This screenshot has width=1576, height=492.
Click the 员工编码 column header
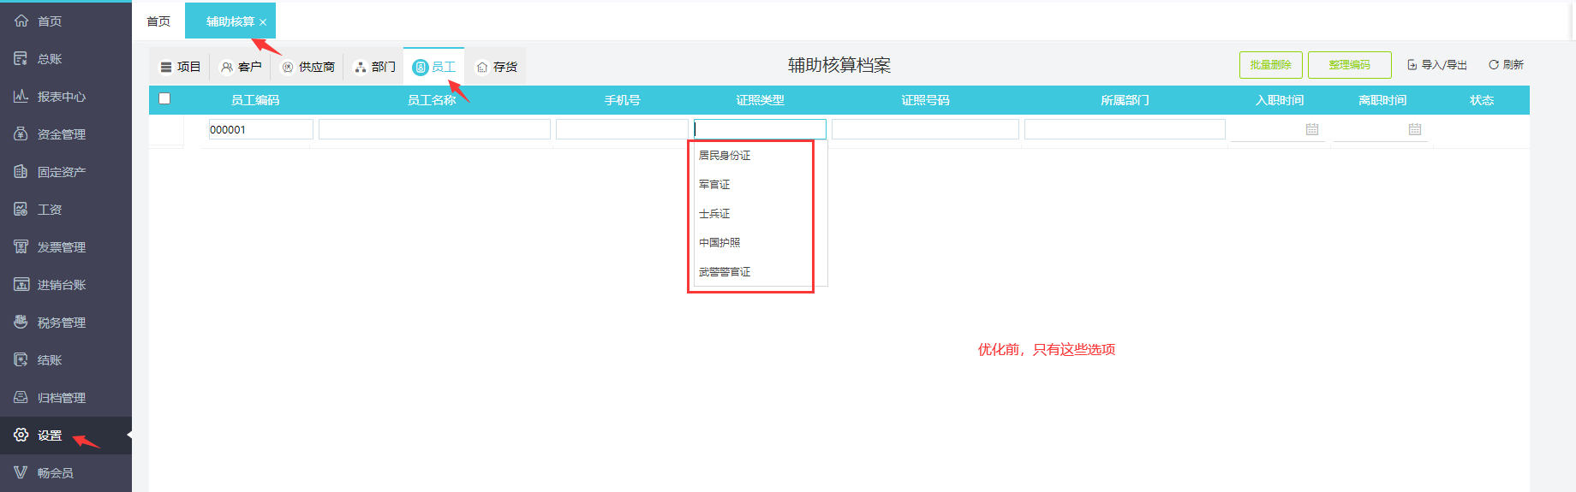255,100
